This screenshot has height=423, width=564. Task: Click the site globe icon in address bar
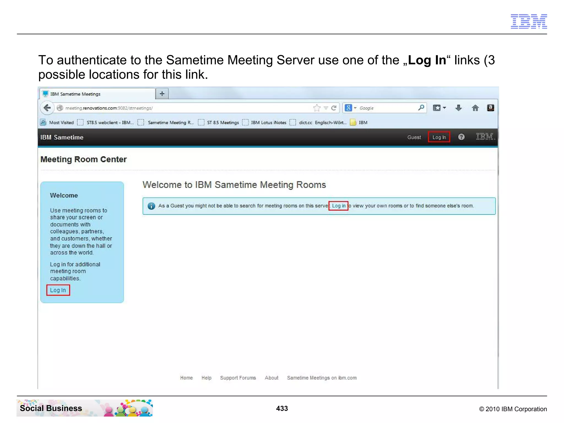point(60,108)
